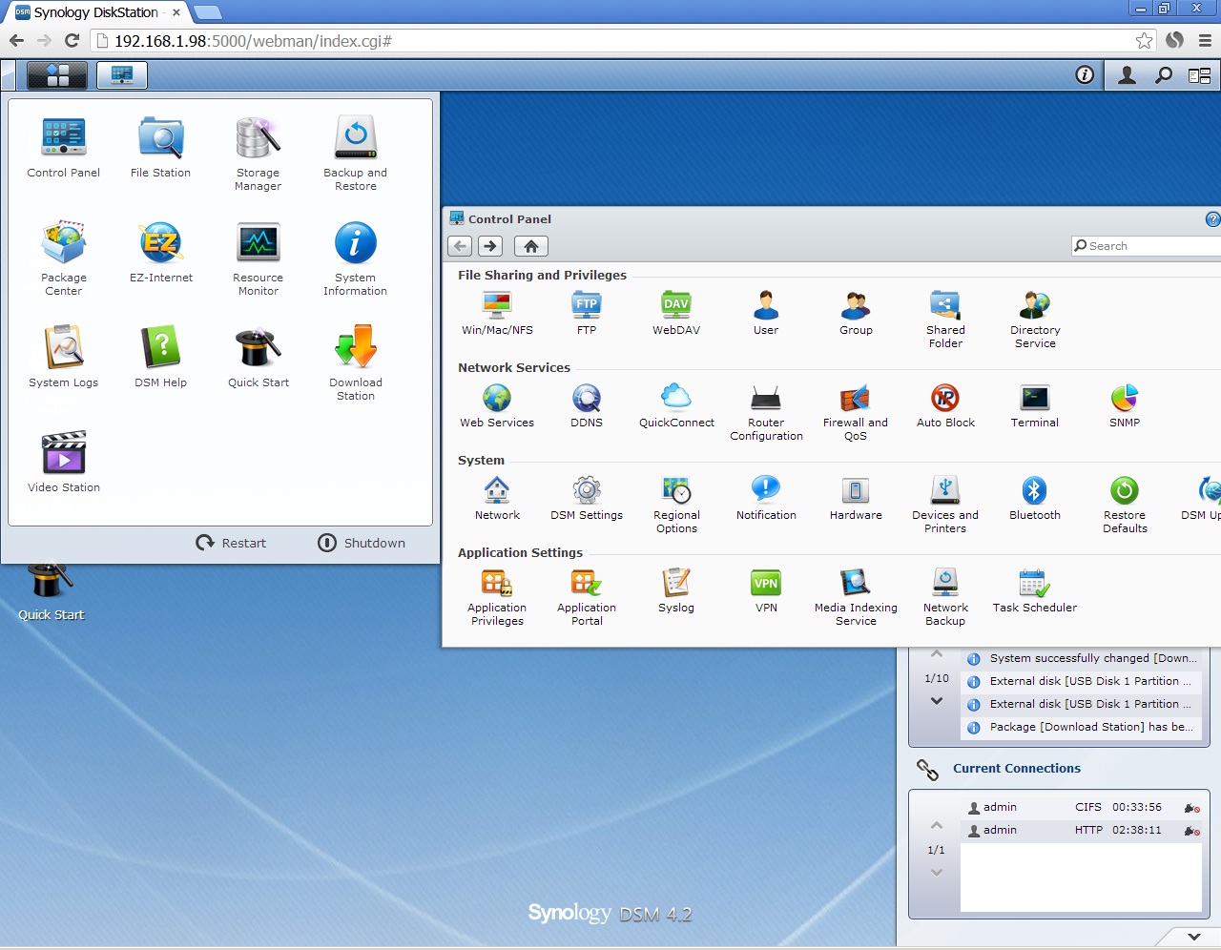Open DDNS settings
The width and height of the screenshot is (1221, 950).
(587, 406)
